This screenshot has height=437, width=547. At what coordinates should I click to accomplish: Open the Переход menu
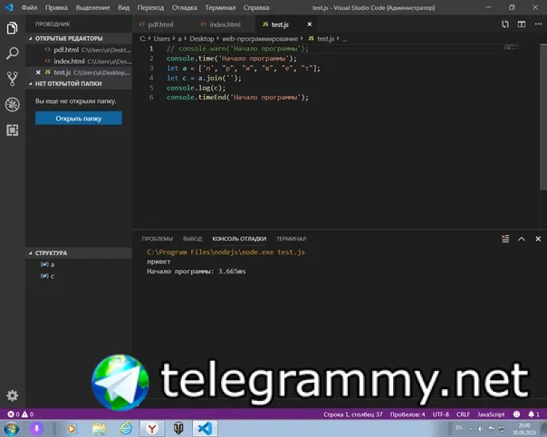[150, 7]
